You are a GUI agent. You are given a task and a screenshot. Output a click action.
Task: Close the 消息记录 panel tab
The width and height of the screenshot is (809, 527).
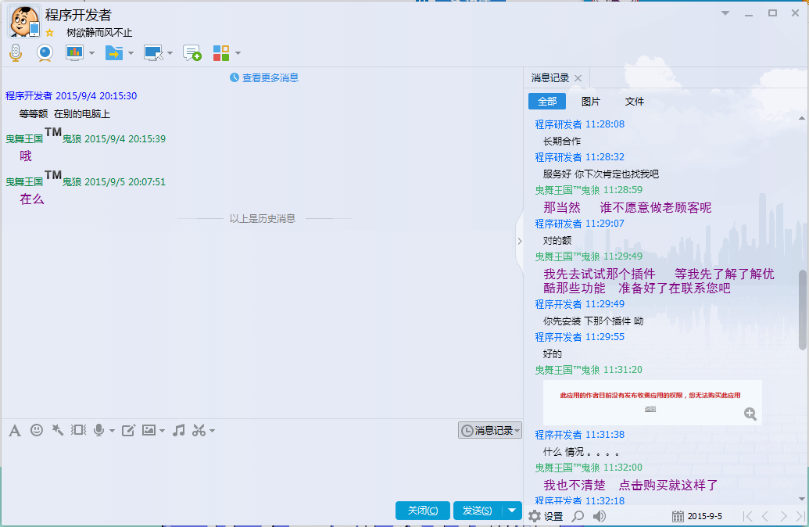(x=578, y=78)
